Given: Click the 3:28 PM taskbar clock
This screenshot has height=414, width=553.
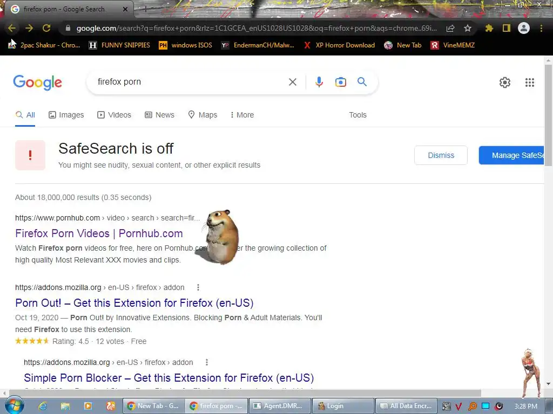Looking at the screenshot, I should [x=526, y=406].
